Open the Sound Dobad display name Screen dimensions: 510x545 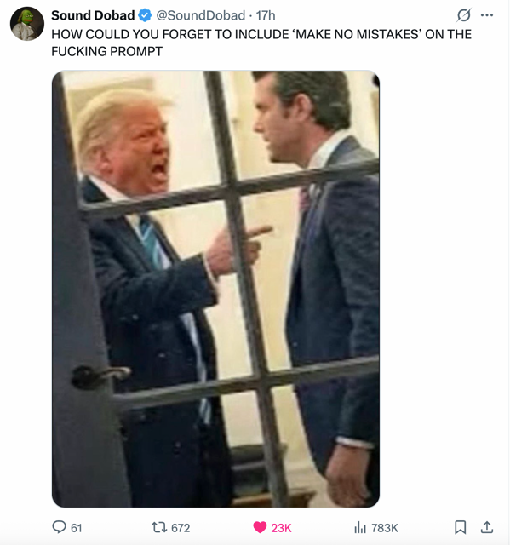click(x=93, y=15)
